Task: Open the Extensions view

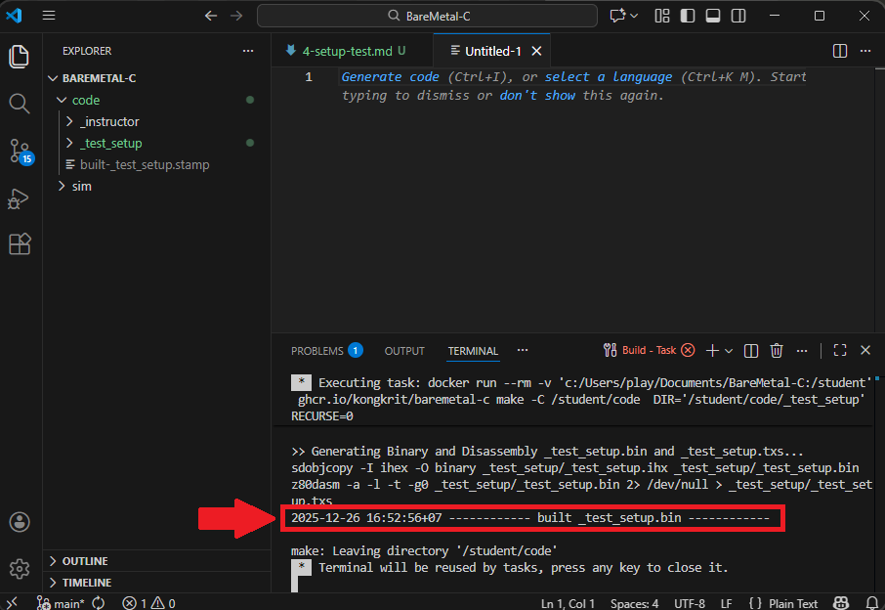Action: point(20,244)
